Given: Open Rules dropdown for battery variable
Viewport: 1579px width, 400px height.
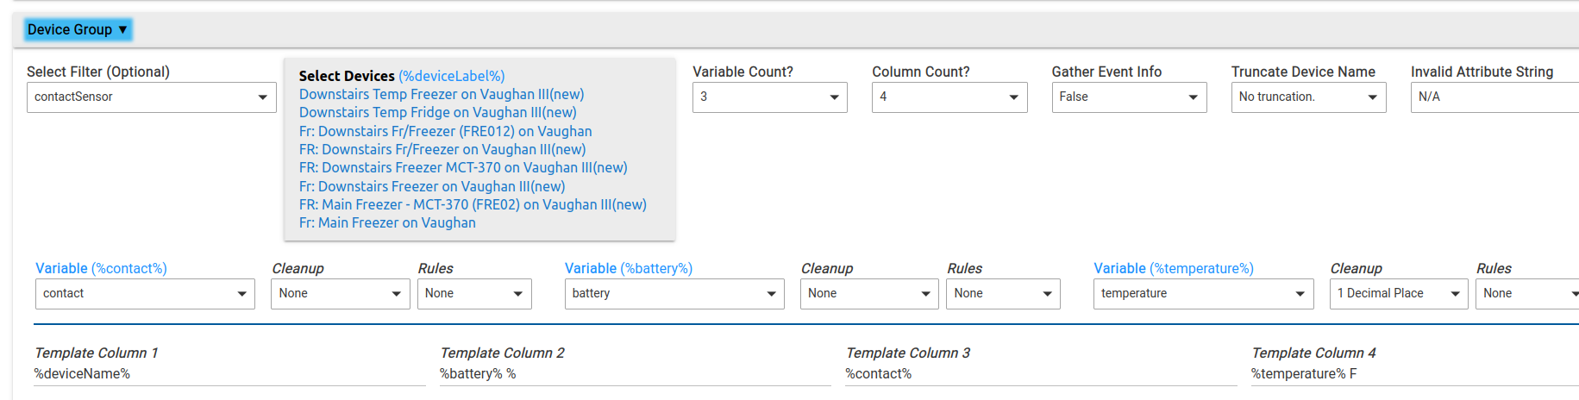Looking at the screenshot, I should point(1004,294).
